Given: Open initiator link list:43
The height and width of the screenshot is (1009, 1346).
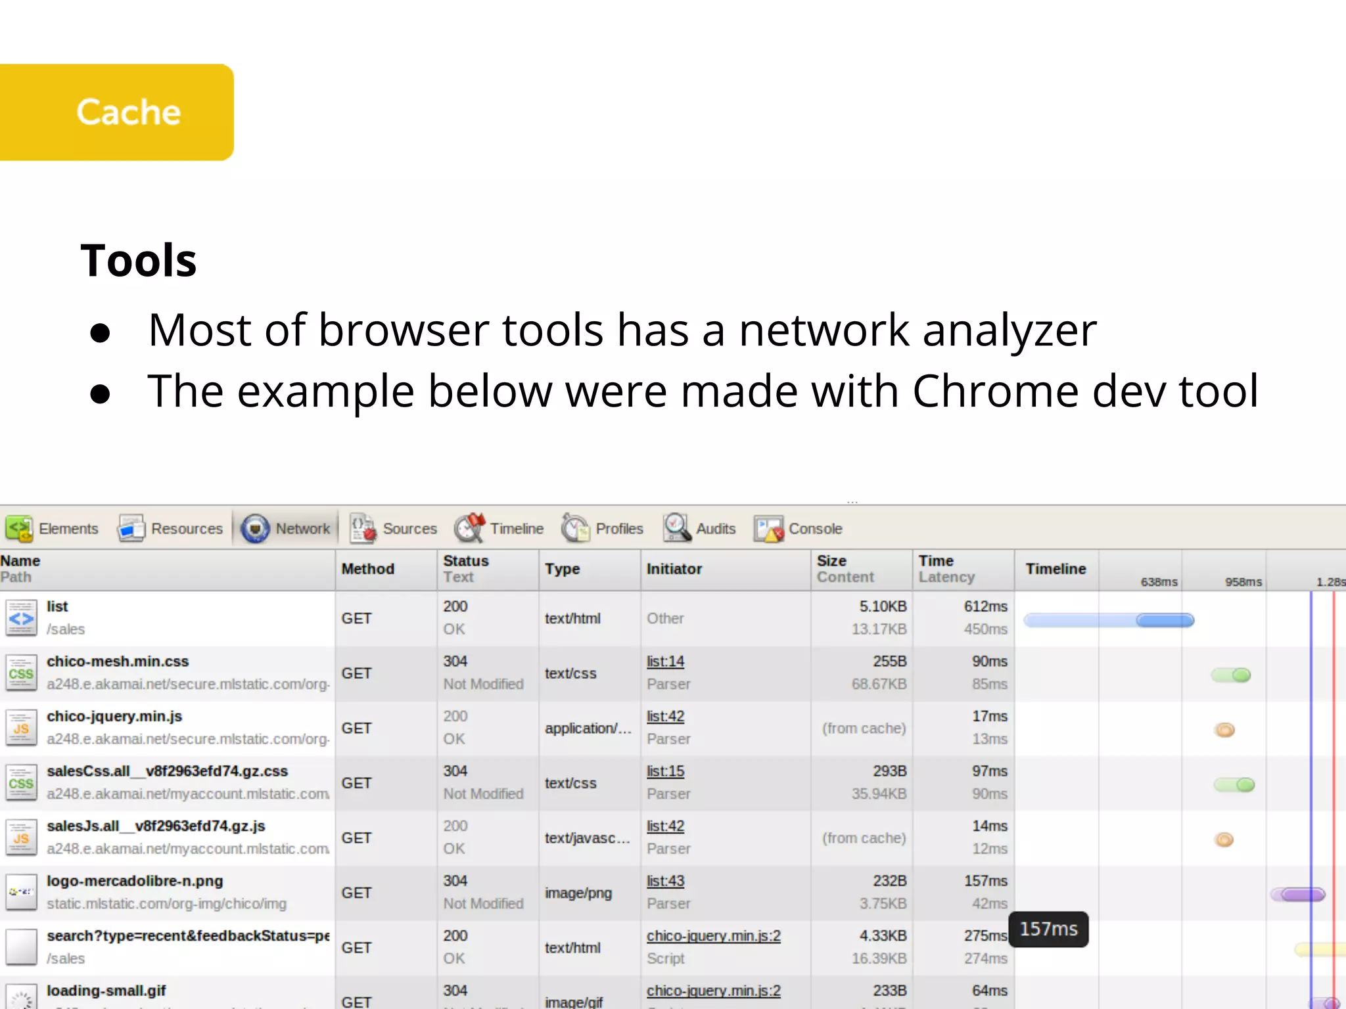Looking at the screenshot, I should [665, 881].
